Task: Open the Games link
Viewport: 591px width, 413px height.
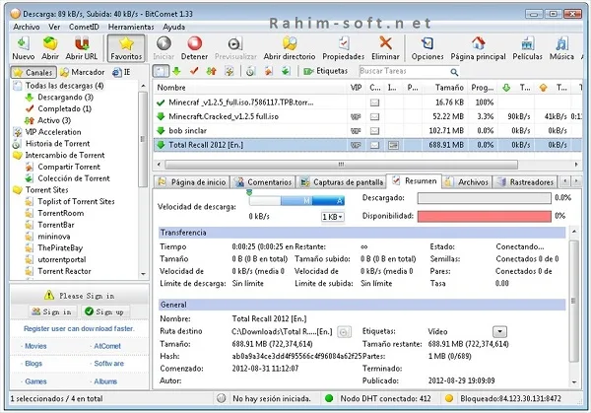Action: [35, 381]
